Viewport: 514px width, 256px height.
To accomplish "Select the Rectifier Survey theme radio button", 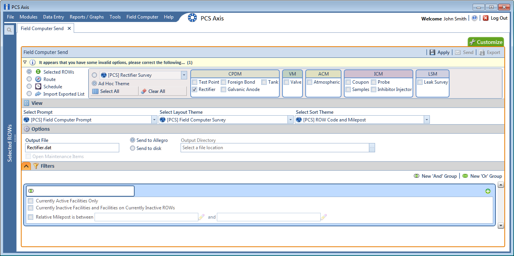I will [x=95, y=75].
